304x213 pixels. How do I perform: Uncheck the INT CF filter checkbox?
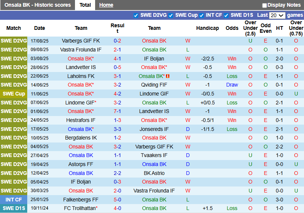point(202,16)
